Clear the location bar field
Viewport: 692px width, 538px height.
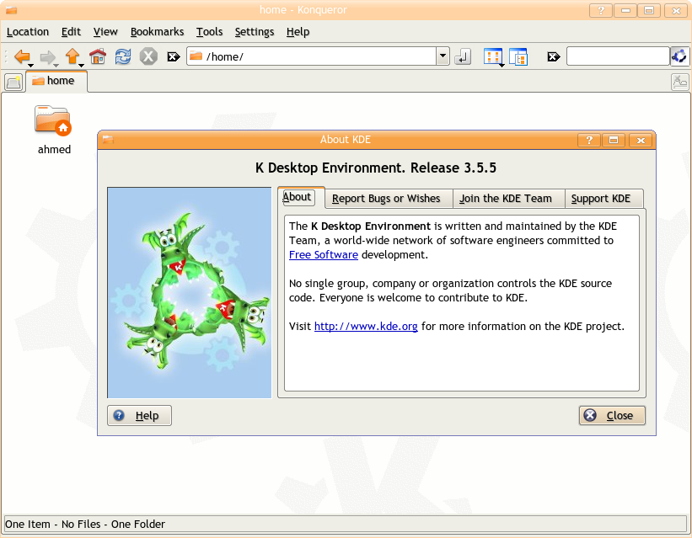(x=174, y=56)
